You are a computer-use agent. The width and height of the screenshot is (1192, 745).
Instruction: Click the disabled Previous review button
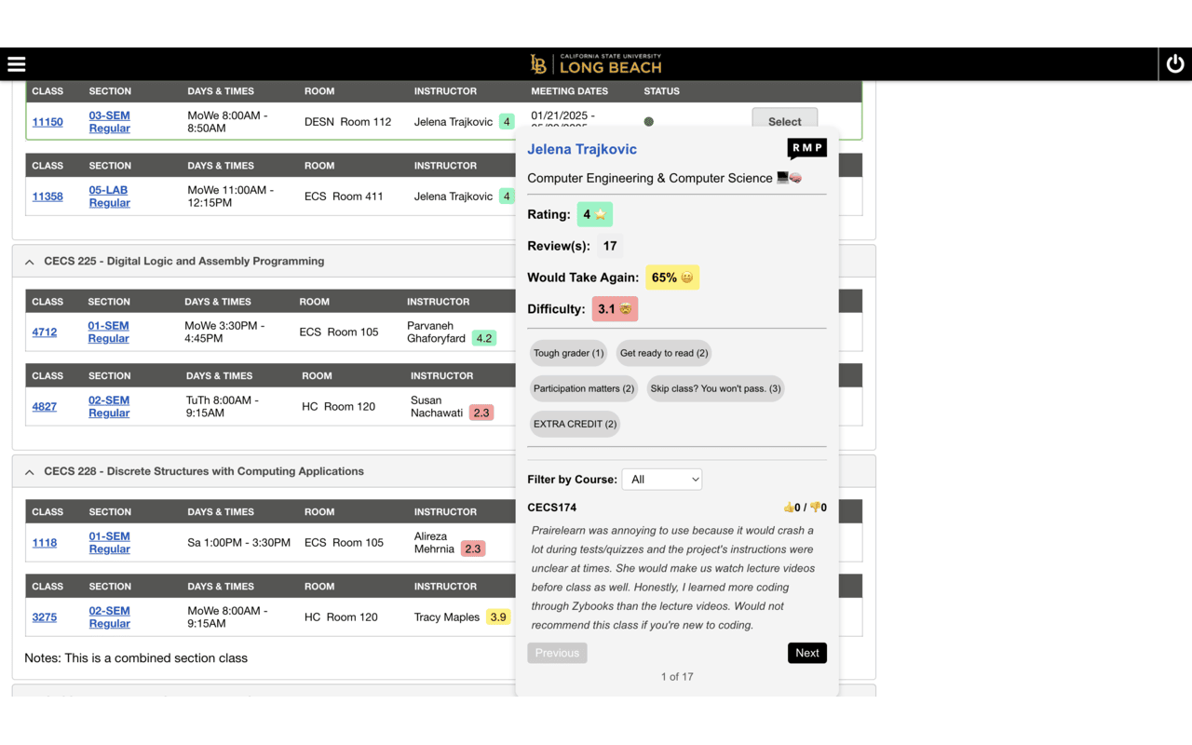[x=557, y=653]
